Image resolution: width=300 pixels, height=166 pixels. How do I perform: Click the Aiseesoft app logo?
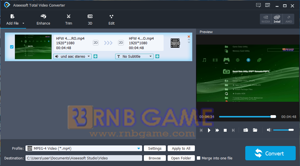pos(7,5)
